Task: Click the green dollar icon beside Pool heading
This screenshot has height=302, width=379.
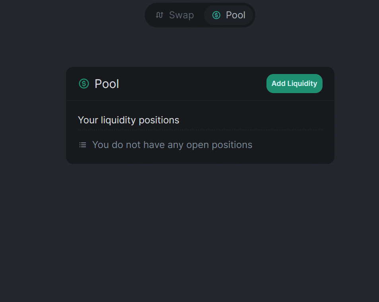Action: [x=84, y=84]
